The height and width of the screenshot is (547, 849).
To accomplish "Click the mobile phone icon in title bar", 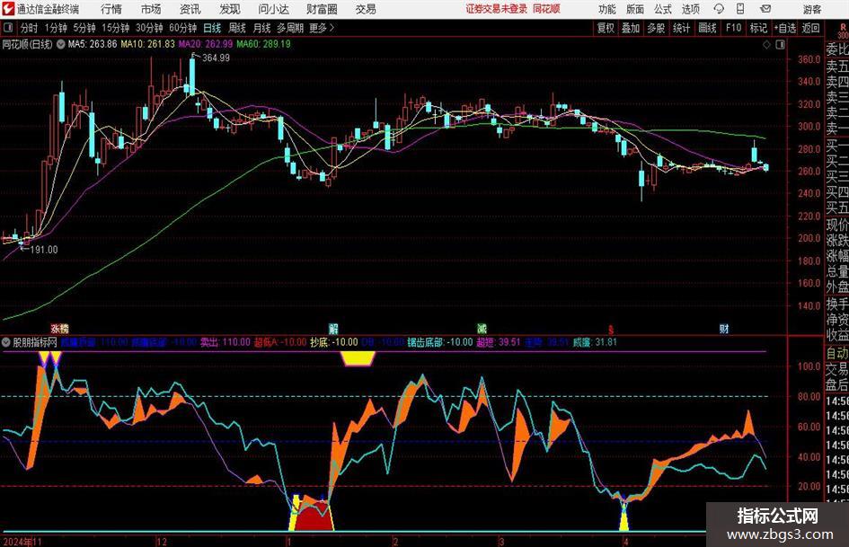I will (x=740, y=9).
